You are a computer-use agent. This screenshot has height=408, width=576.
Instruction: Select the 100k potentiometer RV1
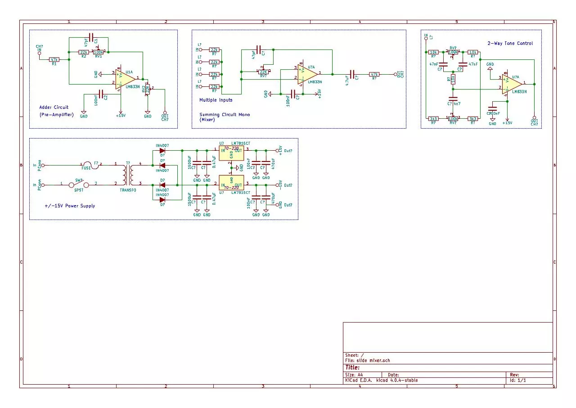[x=98, y=52]
